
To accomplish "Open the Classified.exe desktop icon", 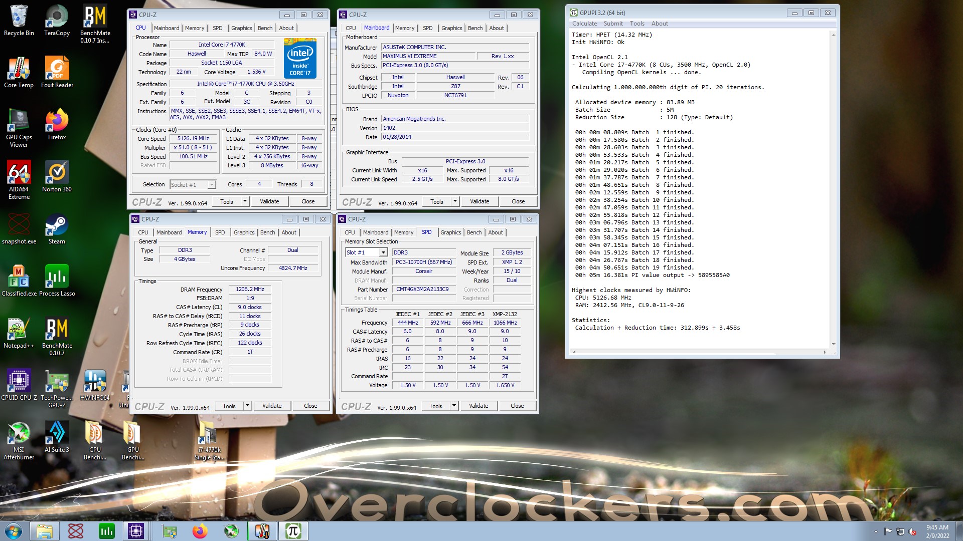I will (x=19, y=281).
